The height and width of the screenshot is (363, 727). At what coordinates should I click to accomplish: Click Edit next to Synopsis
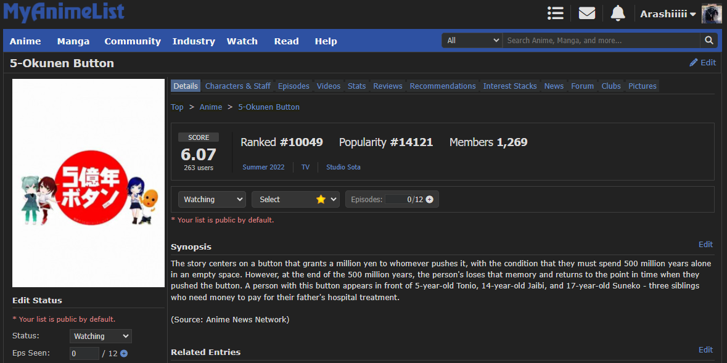[x=705, y=244]
